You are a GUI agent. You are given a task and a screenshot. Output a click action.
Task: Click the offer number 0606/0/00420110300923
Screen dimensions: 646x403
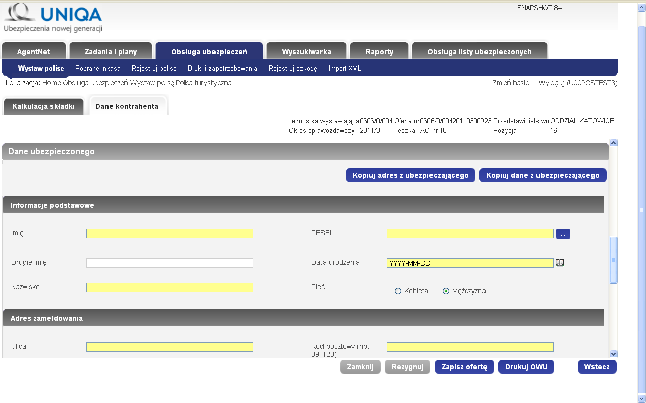tap(456, 121)
